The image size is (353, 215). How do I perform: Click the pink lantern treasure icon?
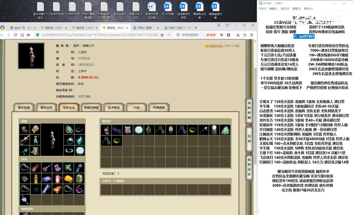pyautogui.click(x=57, y=178)
